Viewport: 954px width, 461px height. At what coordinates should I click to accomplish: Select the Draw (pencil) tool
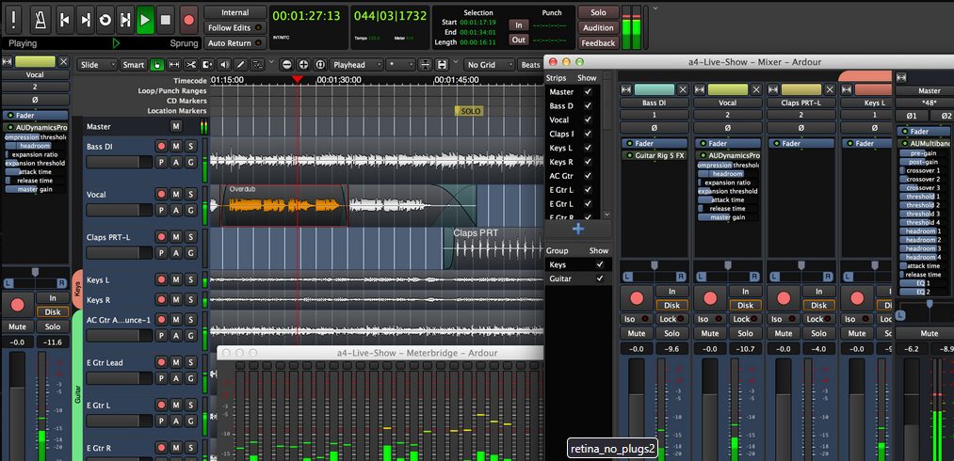pos(241,65)
